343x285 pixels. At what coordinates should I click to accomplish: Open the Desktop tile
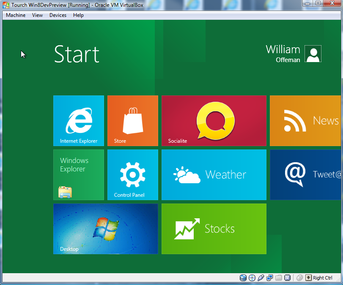tap(106, 229)
